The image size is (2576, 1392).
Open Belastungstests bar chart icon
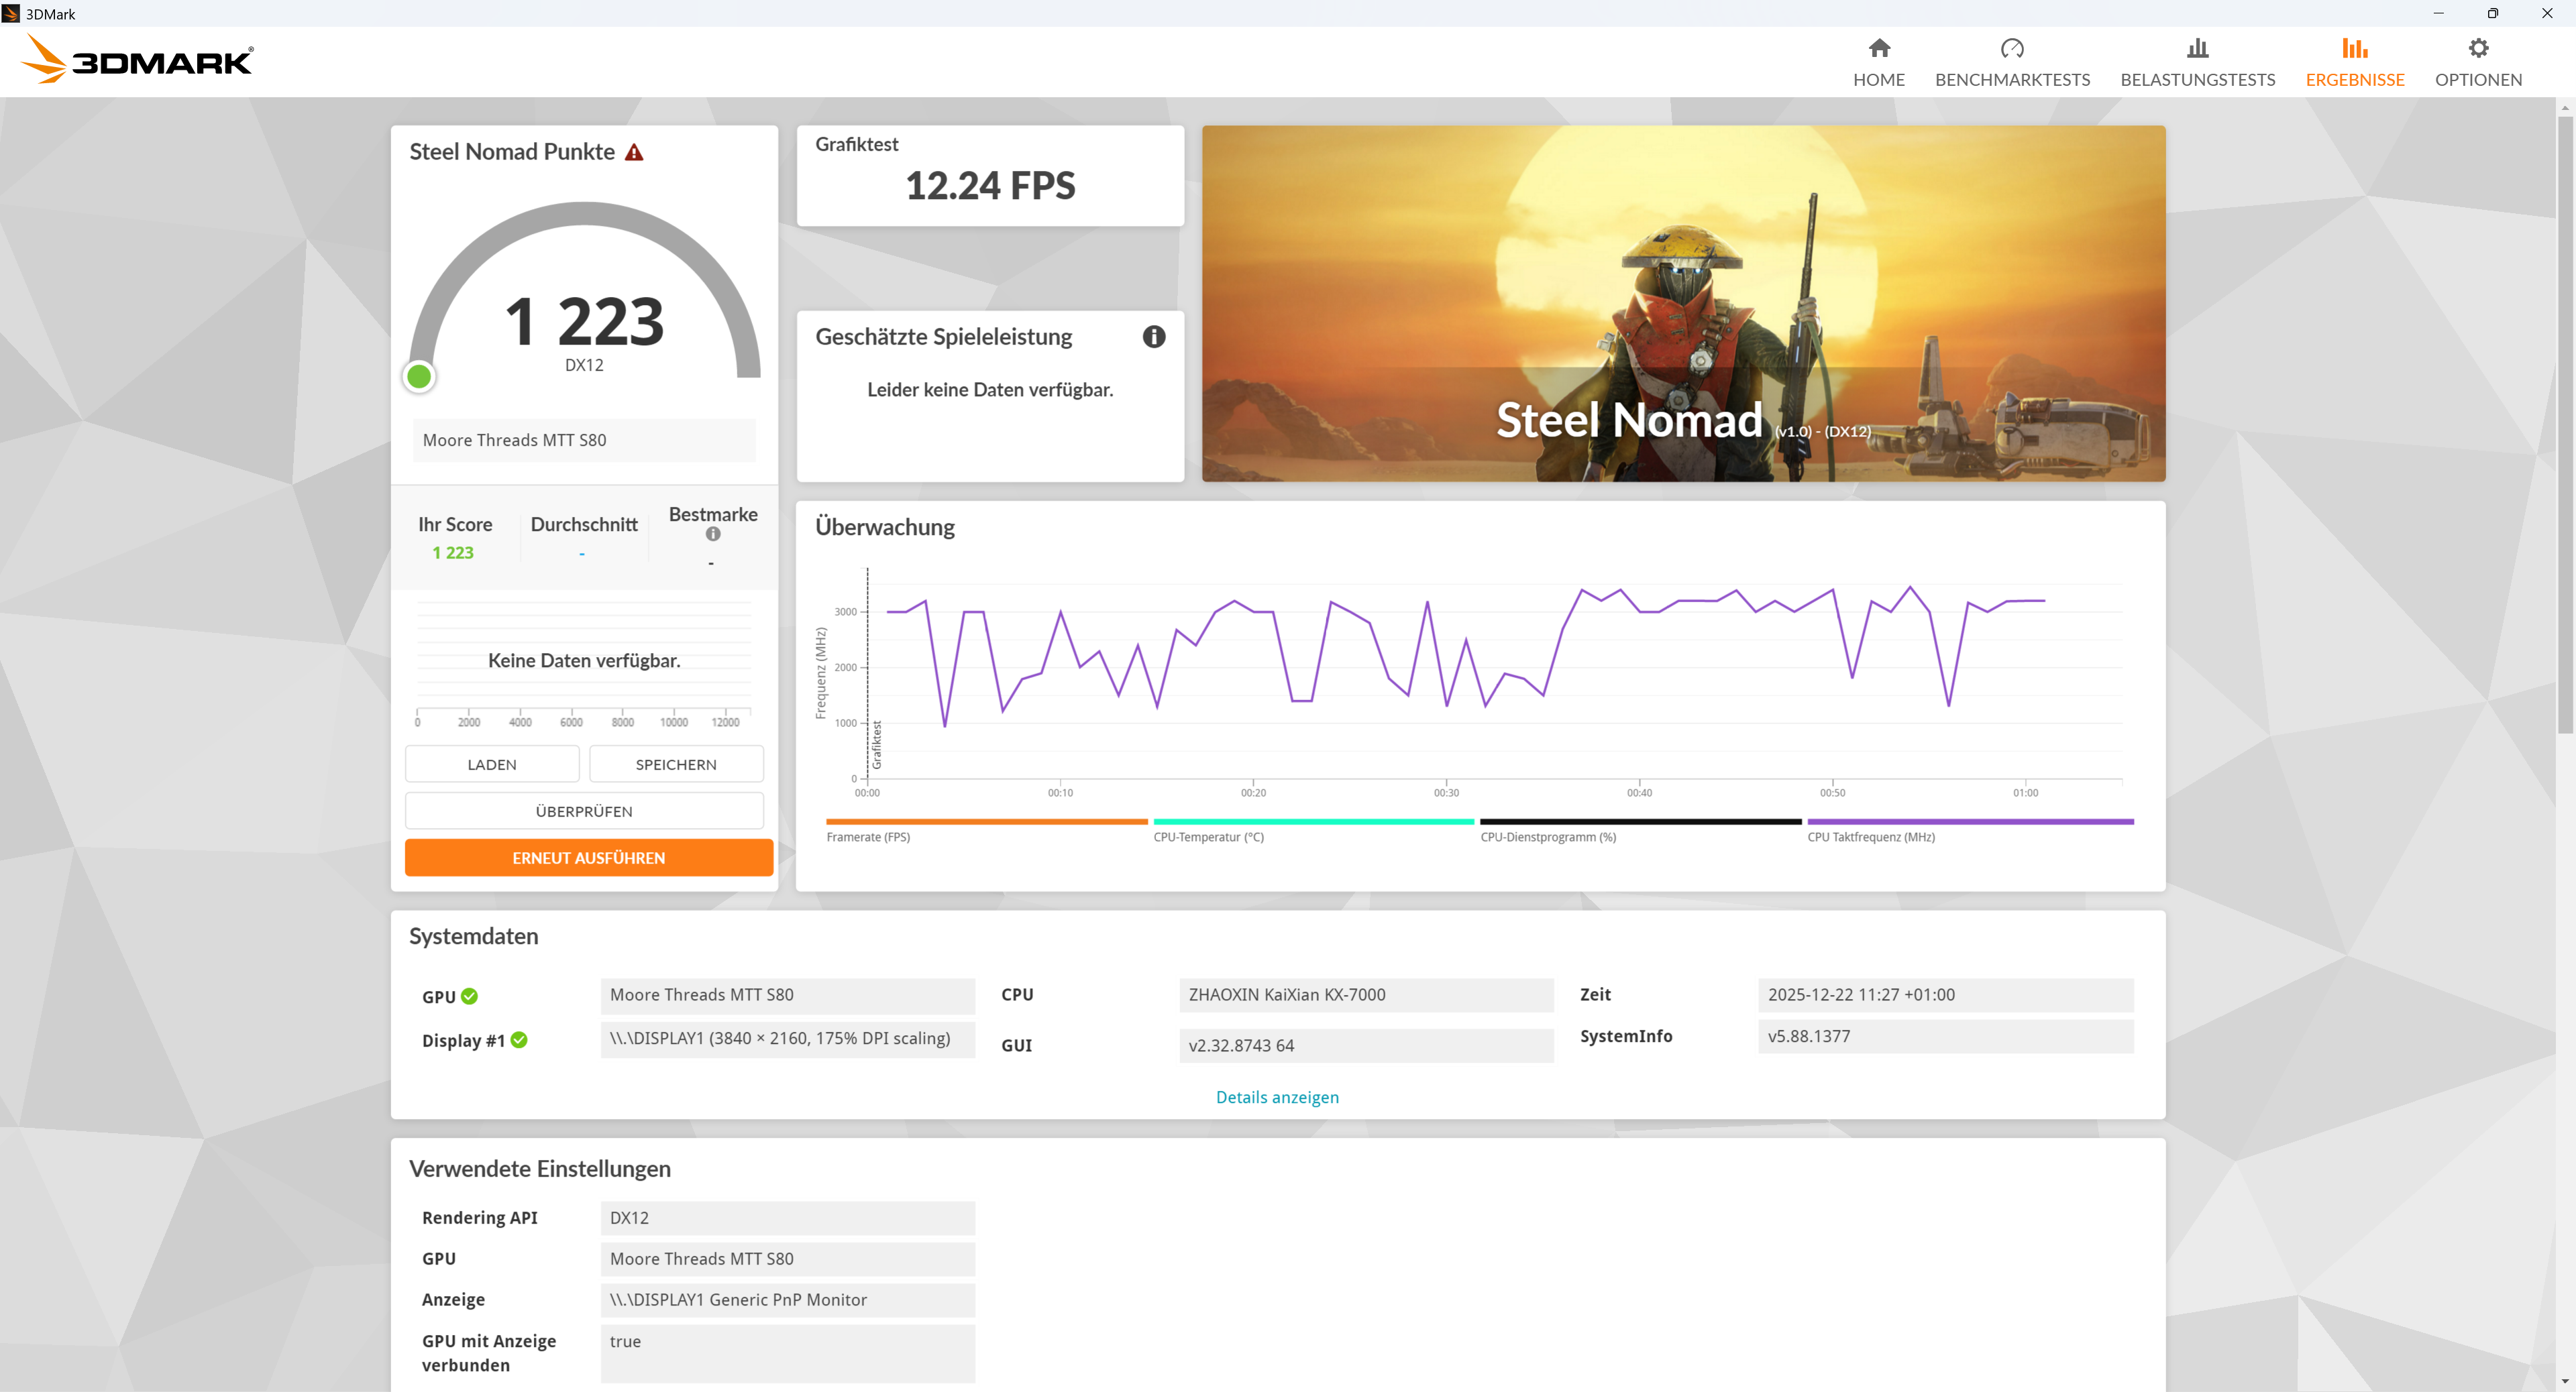tap(2197, 48)
